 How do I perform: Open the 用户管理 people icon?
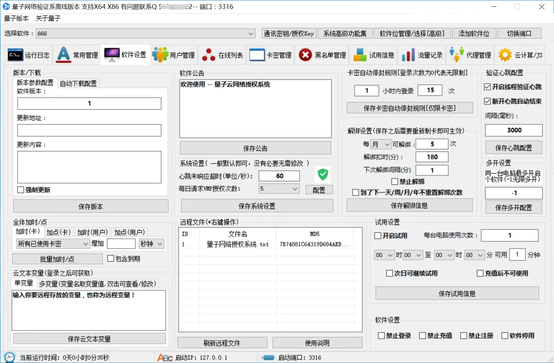coord(160,55)
